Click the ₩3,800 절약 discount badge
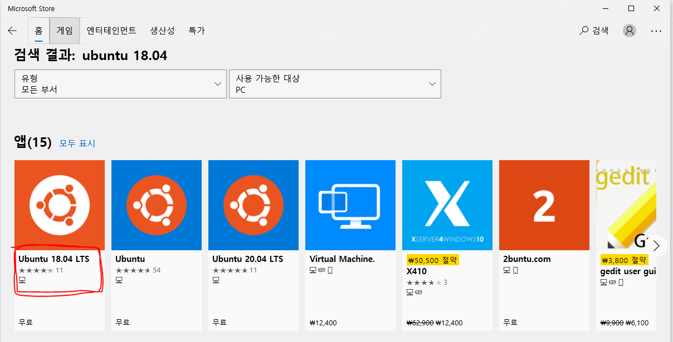The image size is (673, 342). [x=624, y=260]
